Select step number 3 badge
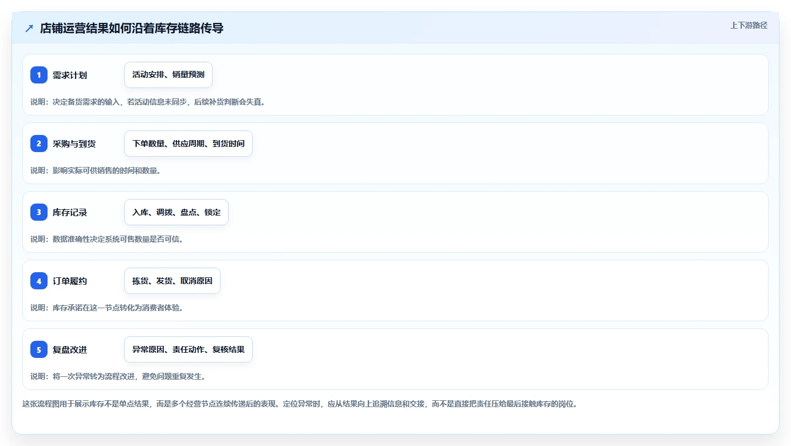 39,212
